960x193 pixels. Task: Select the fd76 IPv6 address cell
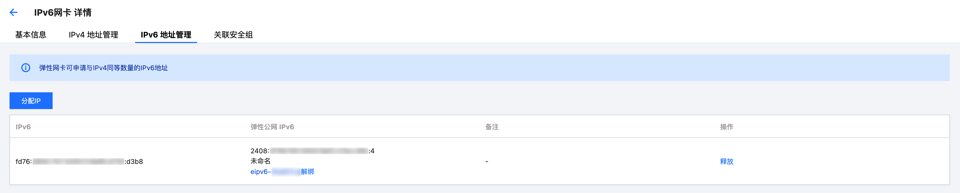click(79, 161)
